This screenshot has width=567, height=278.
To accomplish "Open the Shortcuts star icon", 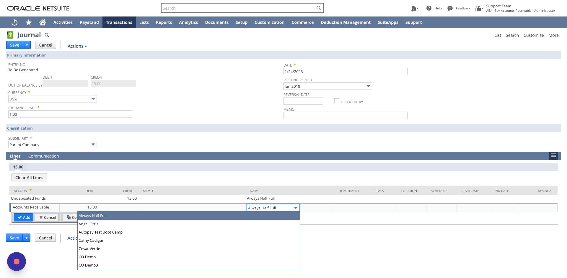I will point(29,22).
